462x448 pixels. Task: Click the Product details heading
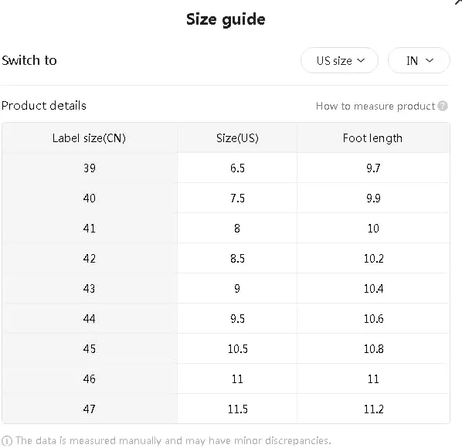(44, 106)
